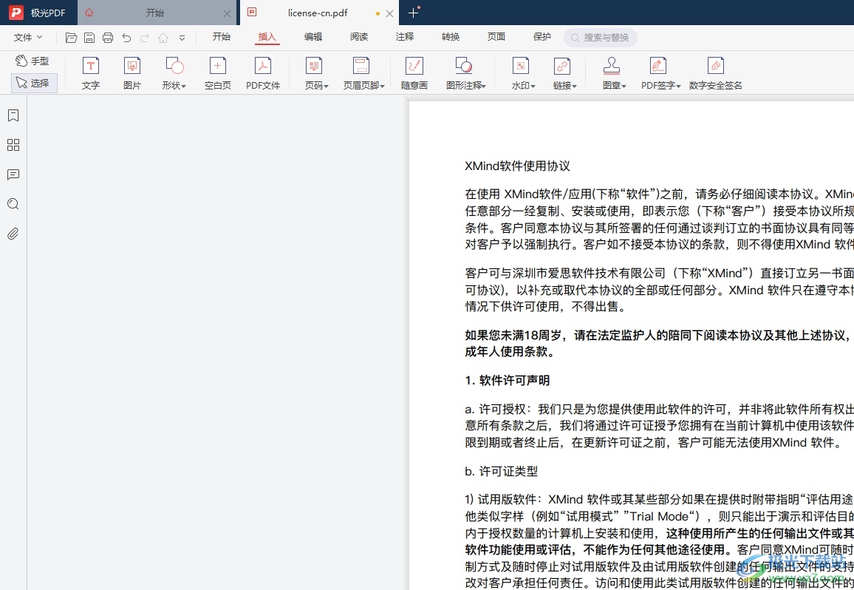Open the 形状 shapes dropdown

(x=174, y=73)
